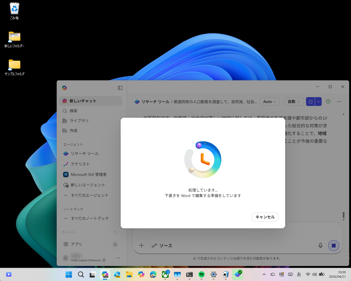Open the 作成 creation section
The image size is (351, 281).
click(x=73, y=130)
